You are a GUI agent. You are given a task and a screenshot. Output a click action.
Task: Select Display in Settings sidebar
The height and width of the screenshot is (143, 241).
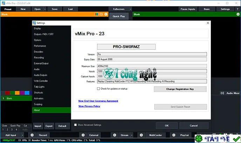51,28
